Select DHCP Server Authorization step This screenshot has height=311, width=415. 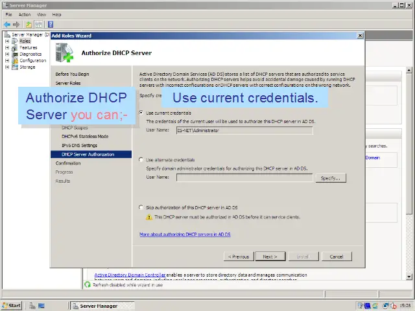coord(91,154)
